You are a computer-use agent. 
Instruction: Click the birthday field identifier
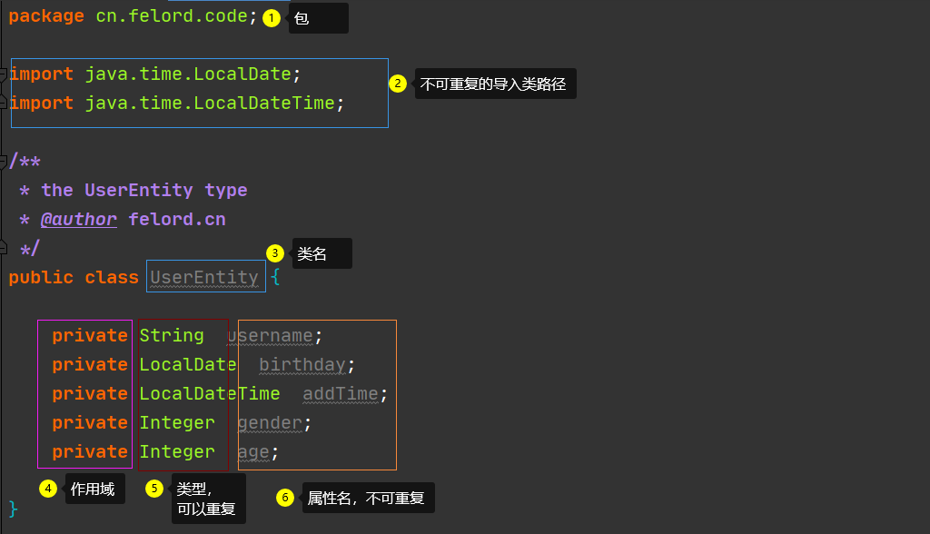[302, 365]
